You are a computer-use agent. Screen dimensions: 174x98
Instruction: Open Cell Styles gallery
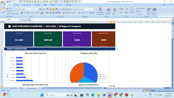pos(114,11)
